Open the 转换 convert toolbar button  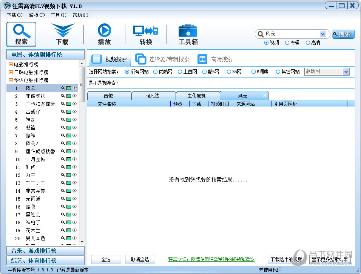(145, 34)
